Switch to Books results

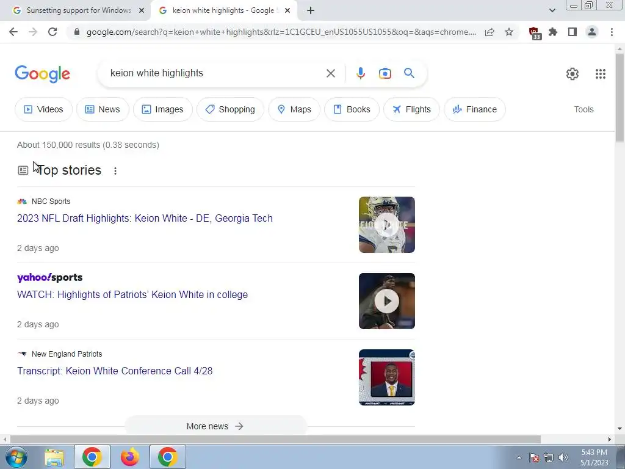[x=352, y=109]
